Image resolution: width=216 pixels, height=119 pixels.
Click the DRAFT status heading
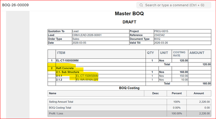[129, 22]
